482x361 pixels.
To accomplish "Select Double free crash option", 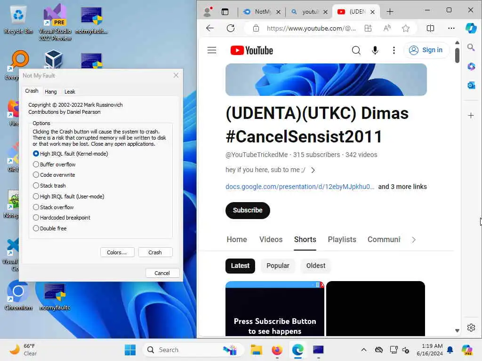I will [49, 228].
